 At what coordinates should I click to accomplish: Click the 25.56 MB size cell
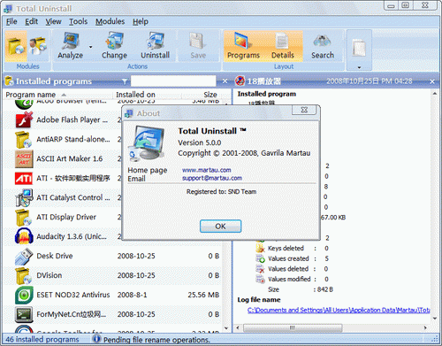click(x=203, y=295)
